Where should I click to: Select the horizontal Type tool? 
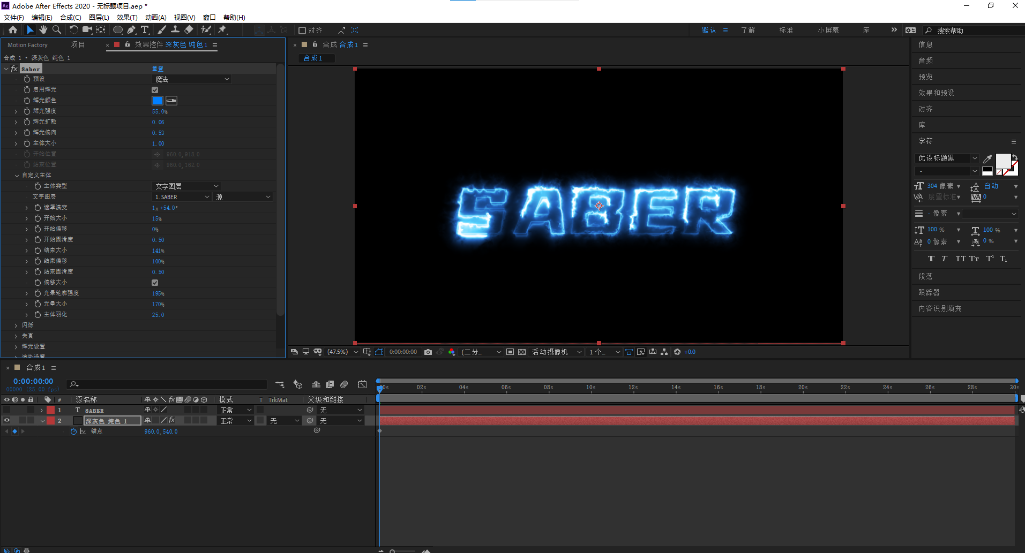click(x=145, y=30)
